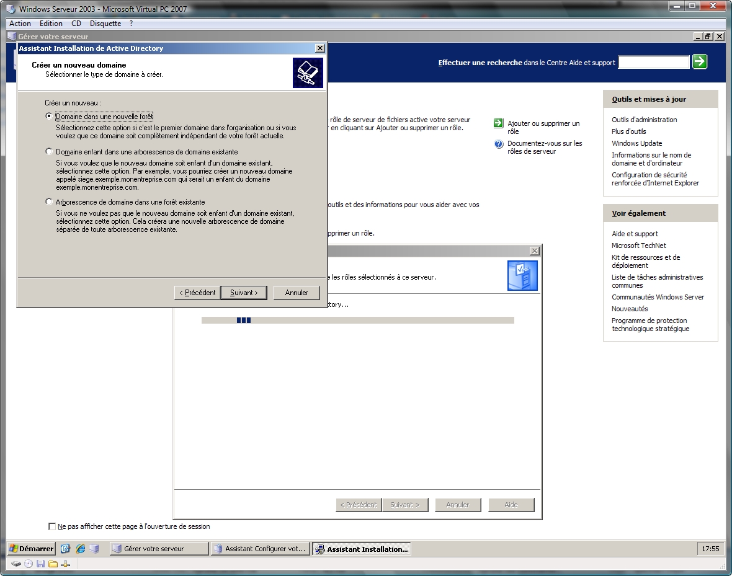Click the blue question mark help icon
Viewport: 732px width, 576px height.
click(x=499, y=144)
